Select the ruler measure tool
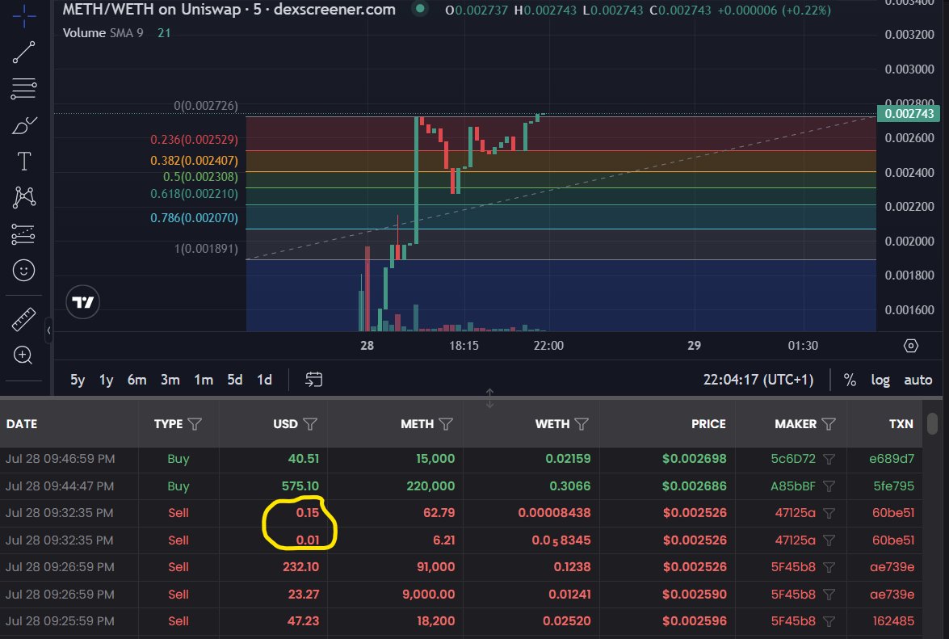The height and width of the screenshot is (639, 949). [x=24, y=320]
